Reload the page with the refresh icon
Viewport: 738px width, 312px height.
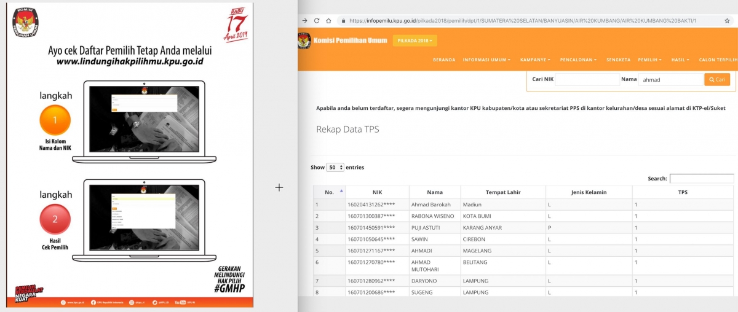[317, 20]
